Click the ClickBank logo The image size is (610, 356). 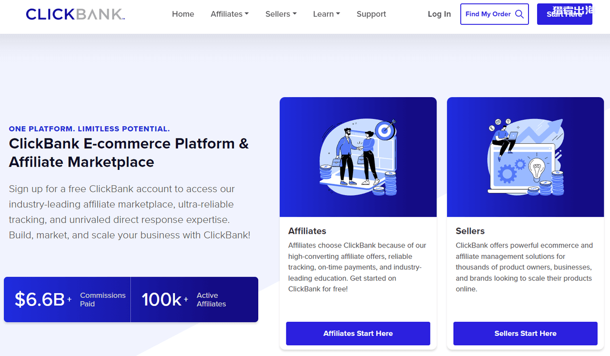[75, 14]
